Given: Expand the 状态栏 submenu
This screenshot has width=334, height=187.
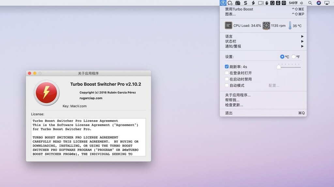Looking at the screenshot, I should tap(263, 41).
